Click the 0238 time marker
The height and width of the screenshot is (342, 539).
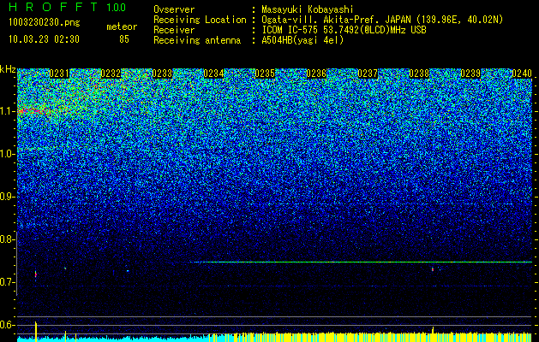pos(419,74)
